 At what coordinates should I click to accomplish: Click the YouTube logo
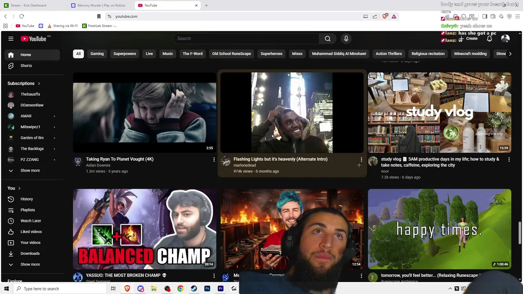pyautogui.click(x=34, y=38)
